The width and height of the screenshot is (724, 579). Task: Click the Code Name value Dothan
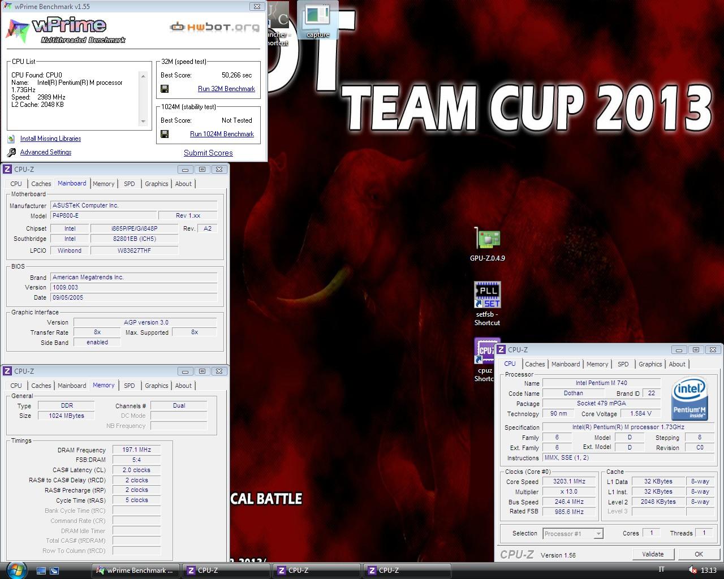pyautogui.click(x=573, y=393)
